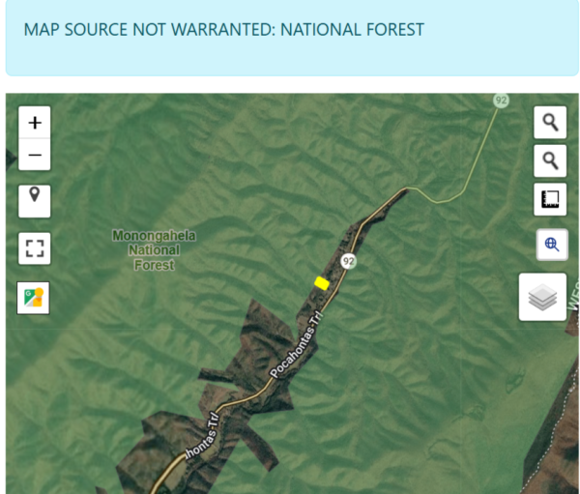Image resolution: width=580 pixels, height=494 pixels.
Task: Zoom in with the plus button
Action: [x=35, y=123]
